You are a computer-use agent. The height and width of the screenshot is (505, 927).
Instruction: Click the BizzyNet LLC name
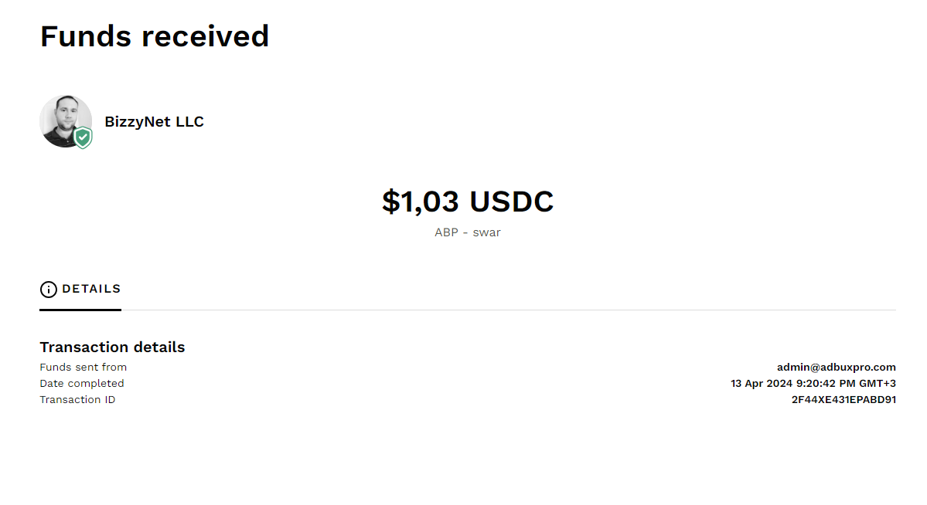tap(155, 122)
